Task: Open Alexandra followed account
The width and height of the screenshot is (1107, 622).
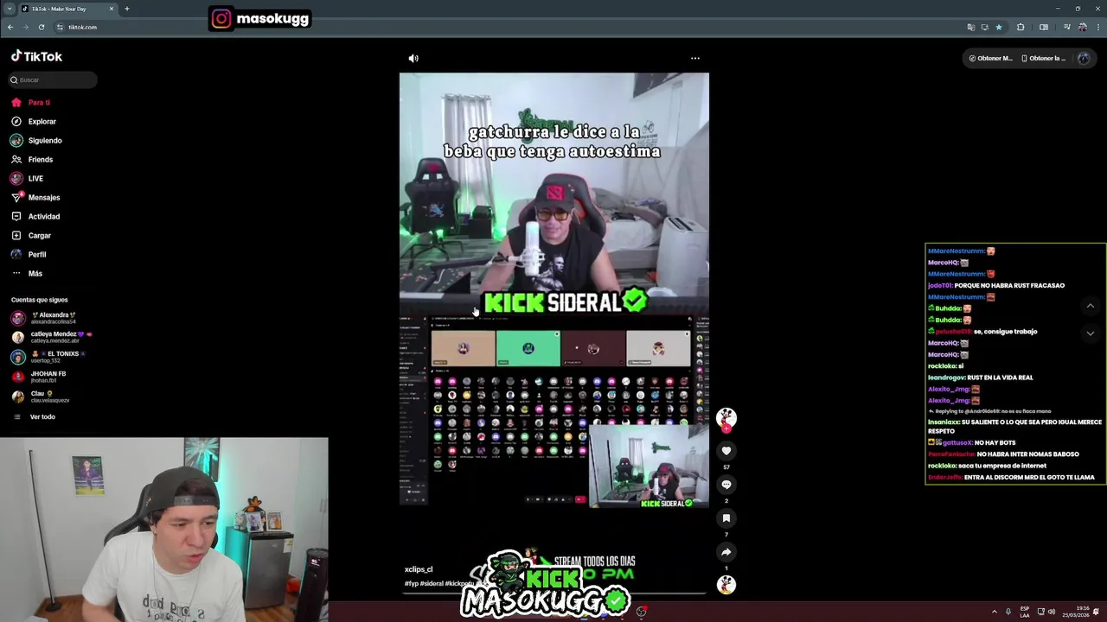Action: 45,318
